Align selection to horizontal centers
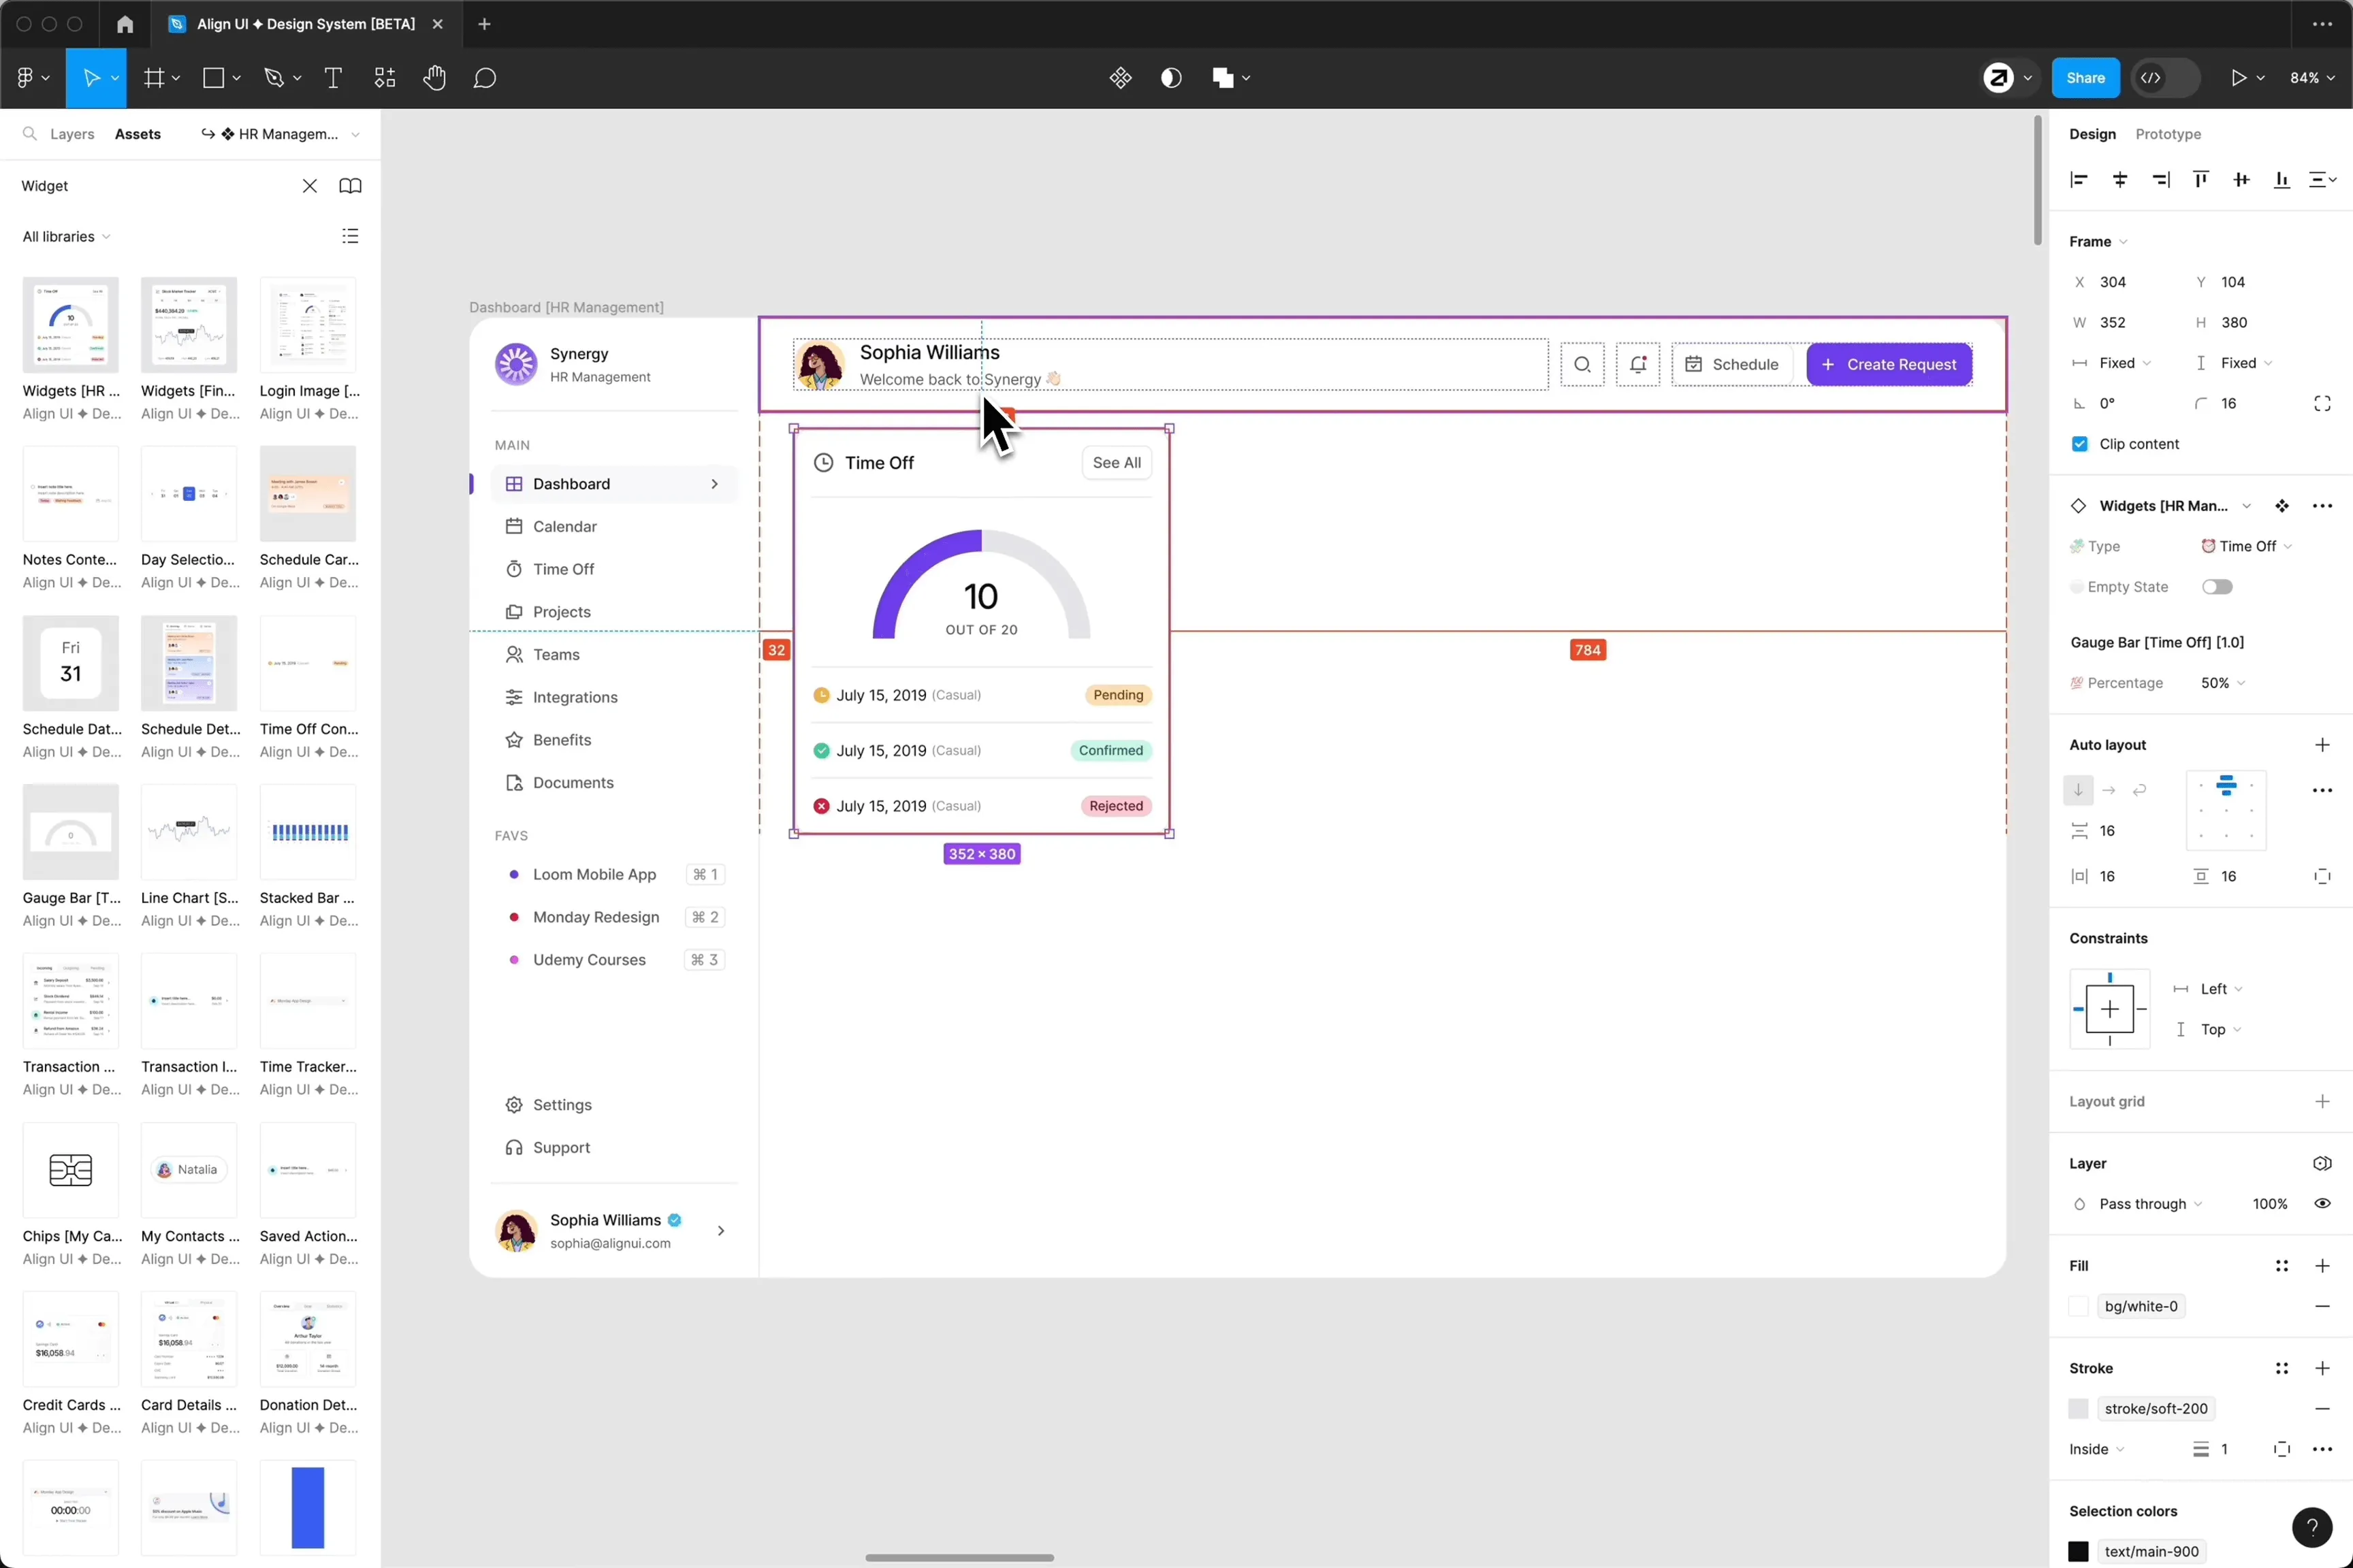The image size is (2353, 1568). pyautogui.click(x=2120, y=180)
